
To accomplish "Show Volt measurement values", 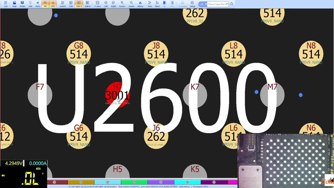I will click(x=30, y=4).
